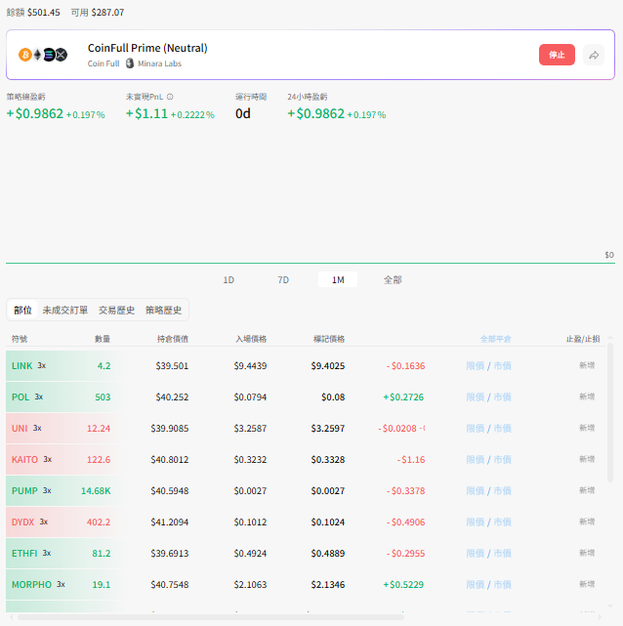
Task: Click the 止盈/止損 column header
Action: (583, 339)
